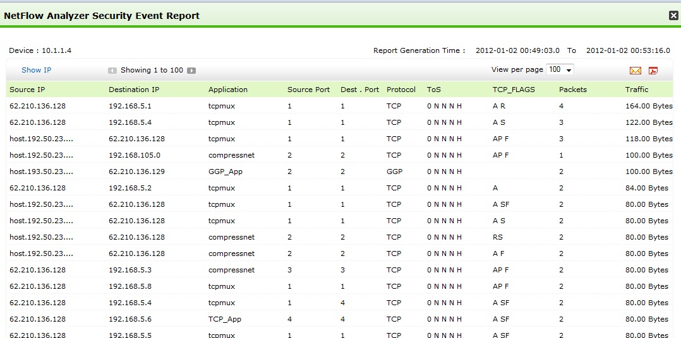Image resolution: width=681 pixels, height=338 pixels.
Task: Sort by Protocol column header
Action: [x=401, y=90]
